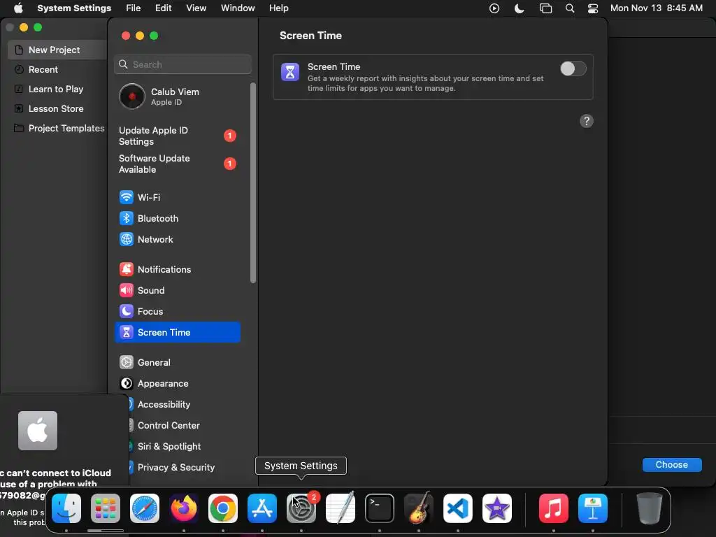Open the App Store from the Dock

[x=262, y=508]
